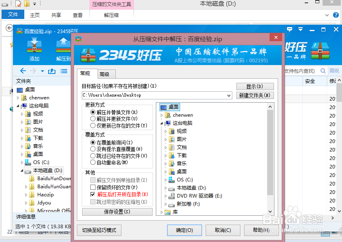Choose 自动重命名(M) radio option
The image size is (342, 242).
93,162
